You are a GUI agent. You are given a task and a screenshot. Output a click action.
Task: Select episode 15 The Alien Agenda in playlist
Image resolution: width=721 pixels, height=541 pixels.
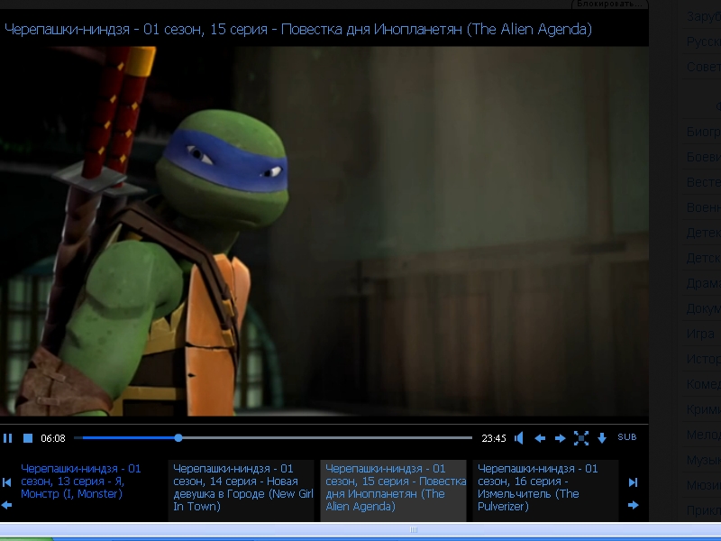(393, 490)
